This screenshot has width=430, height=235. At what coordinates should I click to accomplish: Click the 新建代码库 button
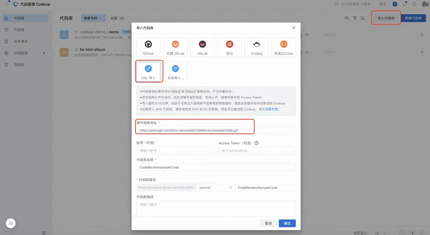pyautogui.click(x=413, y=18)
